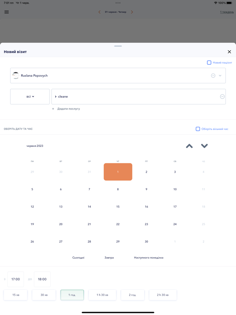
Task: Choose 1 h 30 хв duration
Action: pyautogui.click(x=102, y=295)
